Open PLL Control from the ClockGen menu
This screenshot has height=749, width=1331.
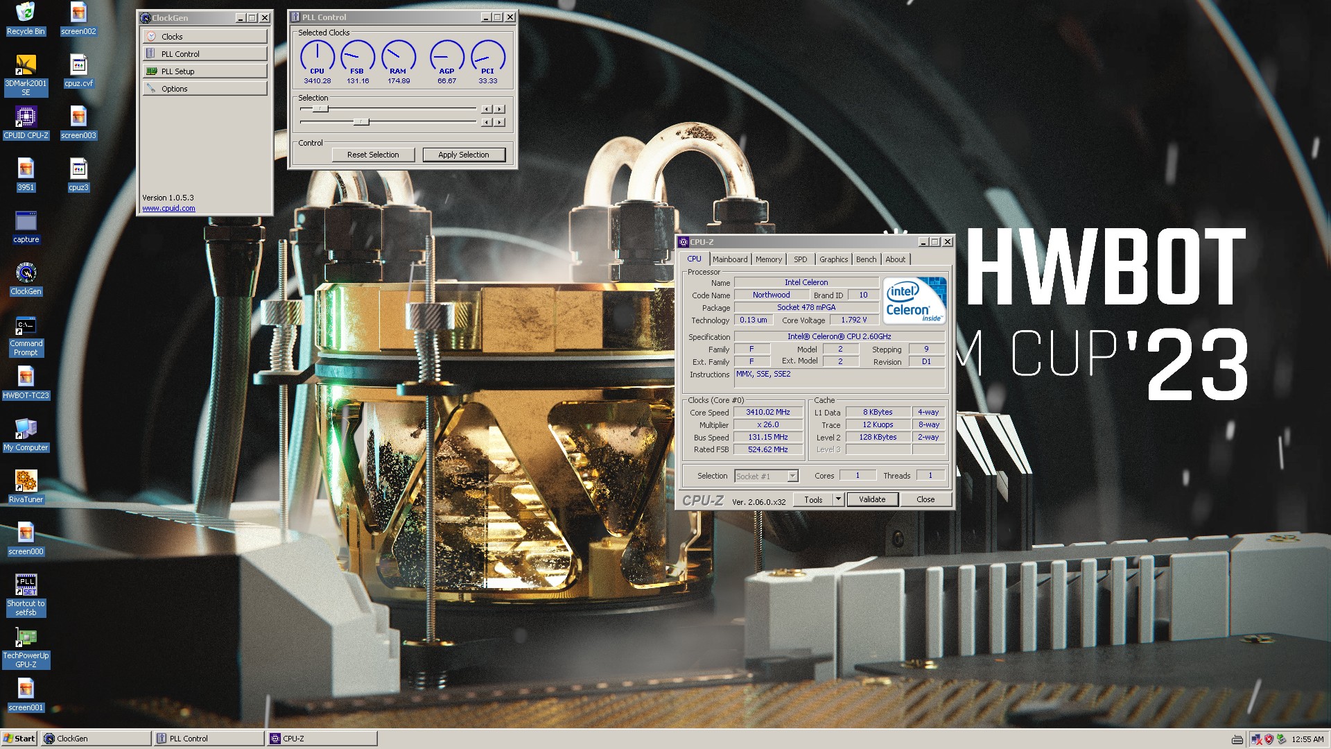tap(205, 53)
